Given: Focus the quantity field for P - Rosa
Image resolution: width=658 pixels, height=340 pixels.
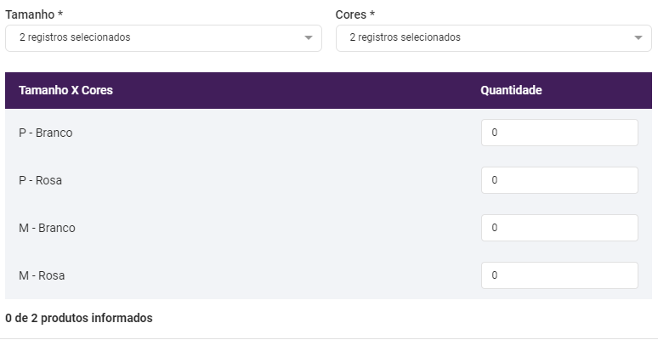Looking at the screenshot, I should coord(559,180).
